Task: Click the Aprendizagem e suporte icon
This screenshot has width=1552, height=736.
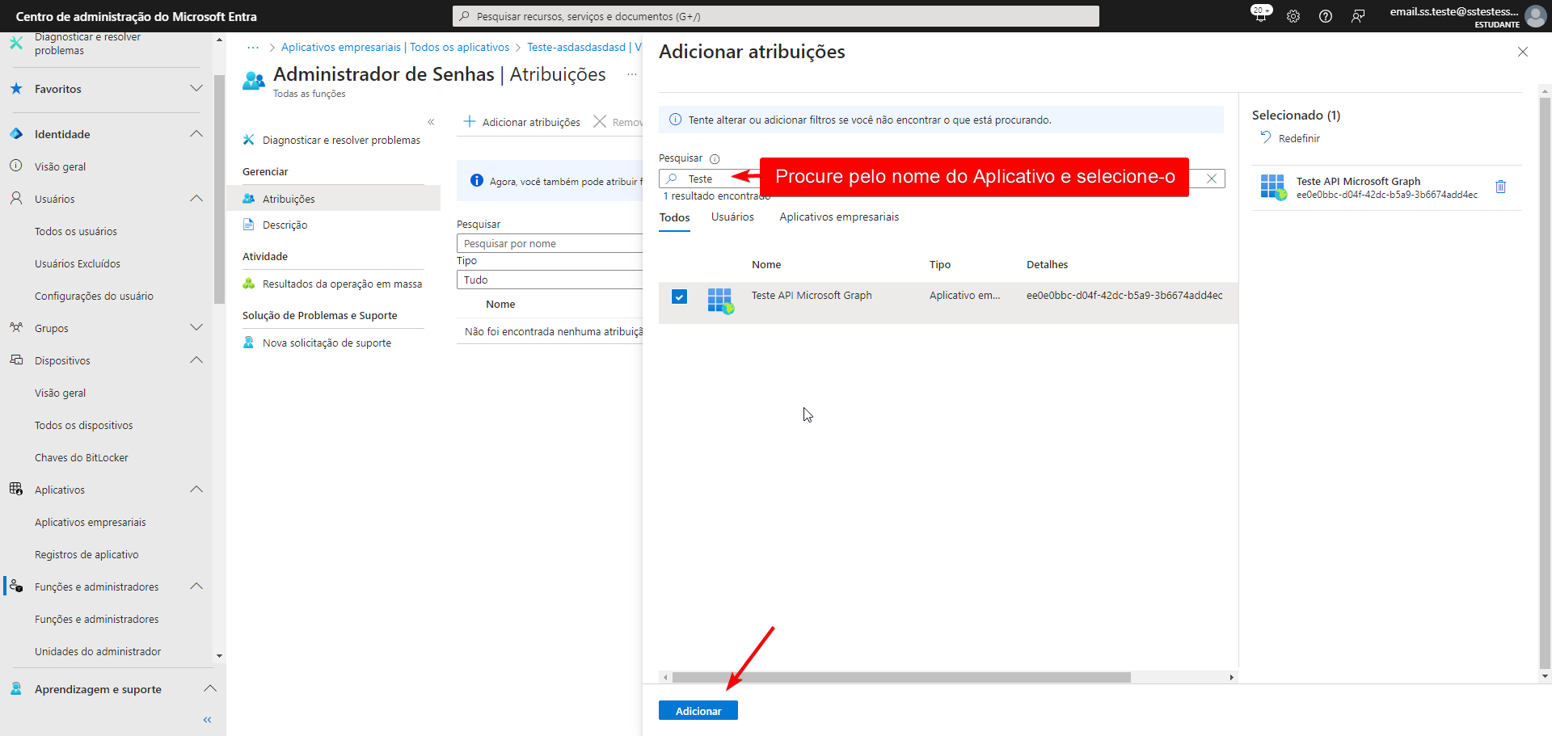Action: (x=16, y=688)
